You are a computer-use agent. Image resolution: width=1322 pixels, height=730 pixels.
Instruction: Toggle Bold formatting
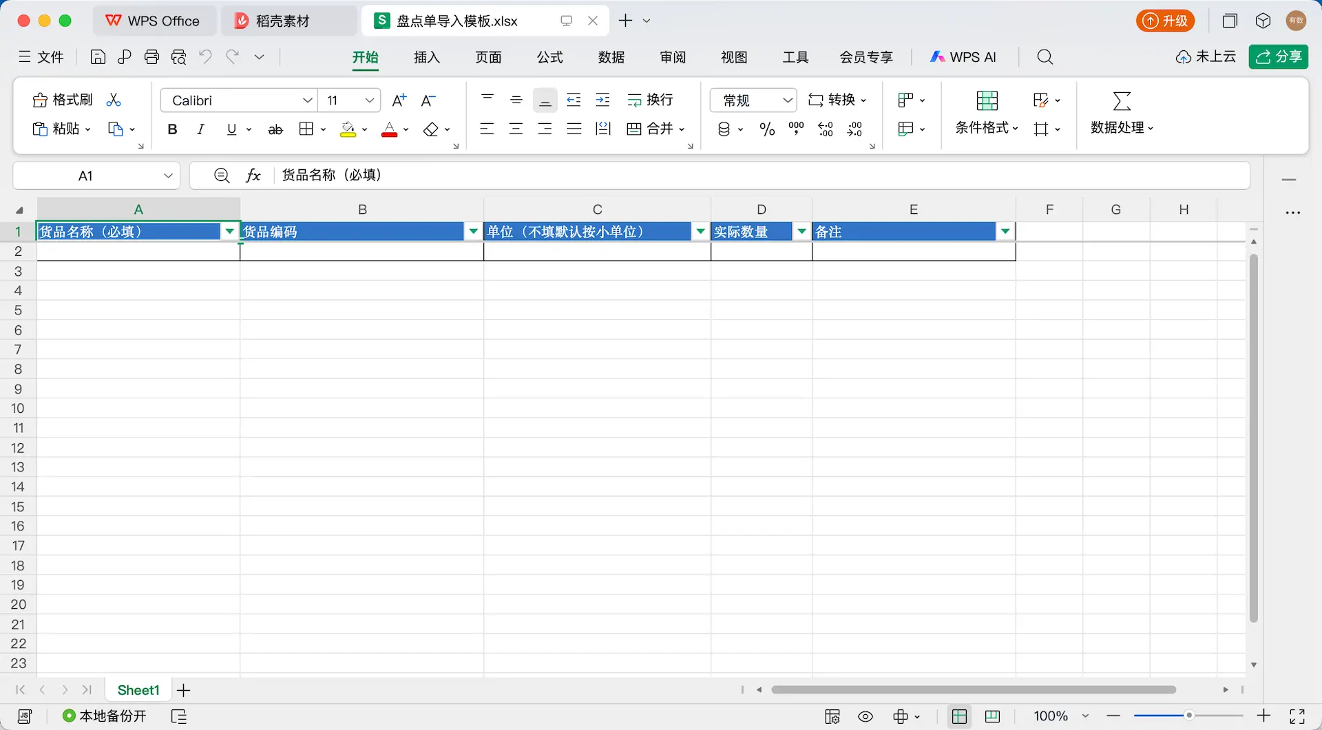pos(172,129)
